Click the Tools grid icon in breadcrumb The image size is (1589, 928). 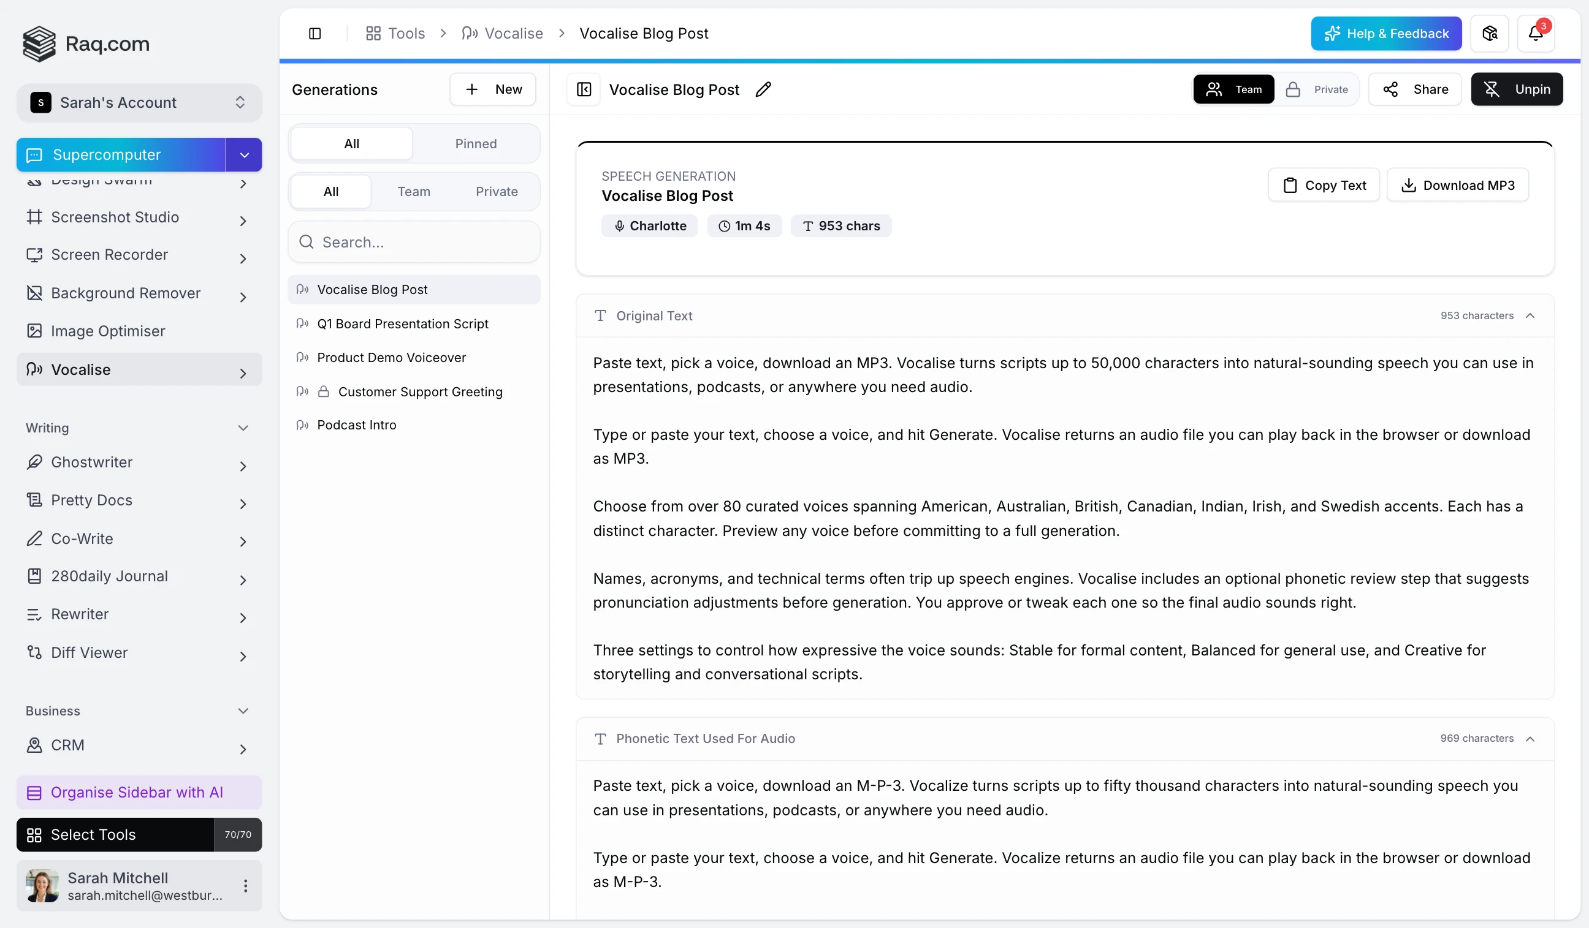[x=373, y=34]
